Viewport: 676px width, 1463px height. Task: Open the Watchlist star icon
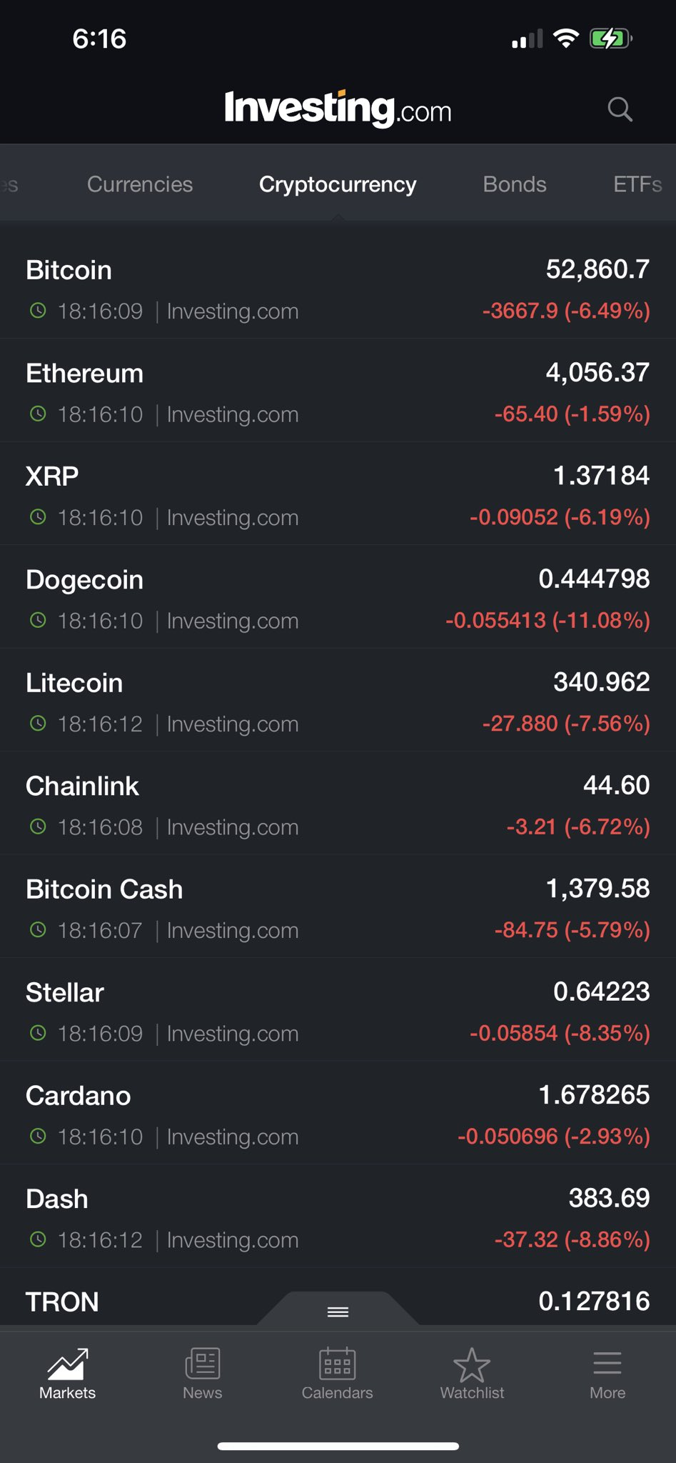coord(472,1364)
